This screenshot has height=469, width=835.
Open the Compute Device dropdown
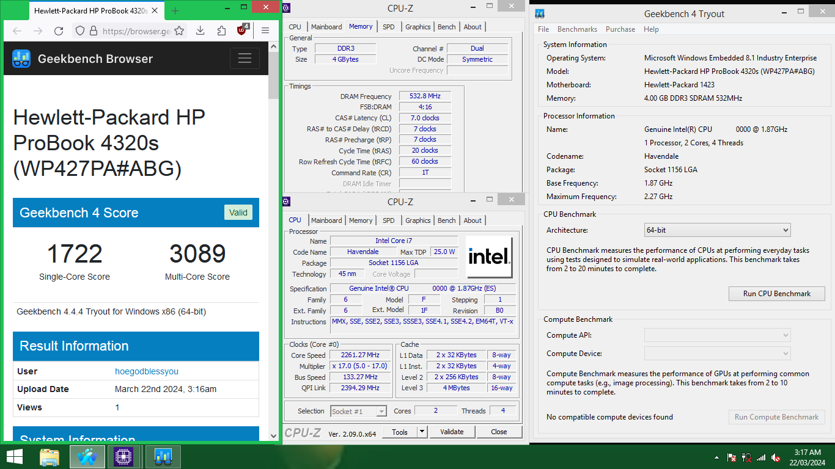pyautogui.click(x=718, y=354)
